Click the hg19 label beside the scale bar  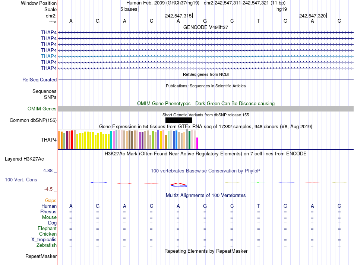(x=282, y=9)
